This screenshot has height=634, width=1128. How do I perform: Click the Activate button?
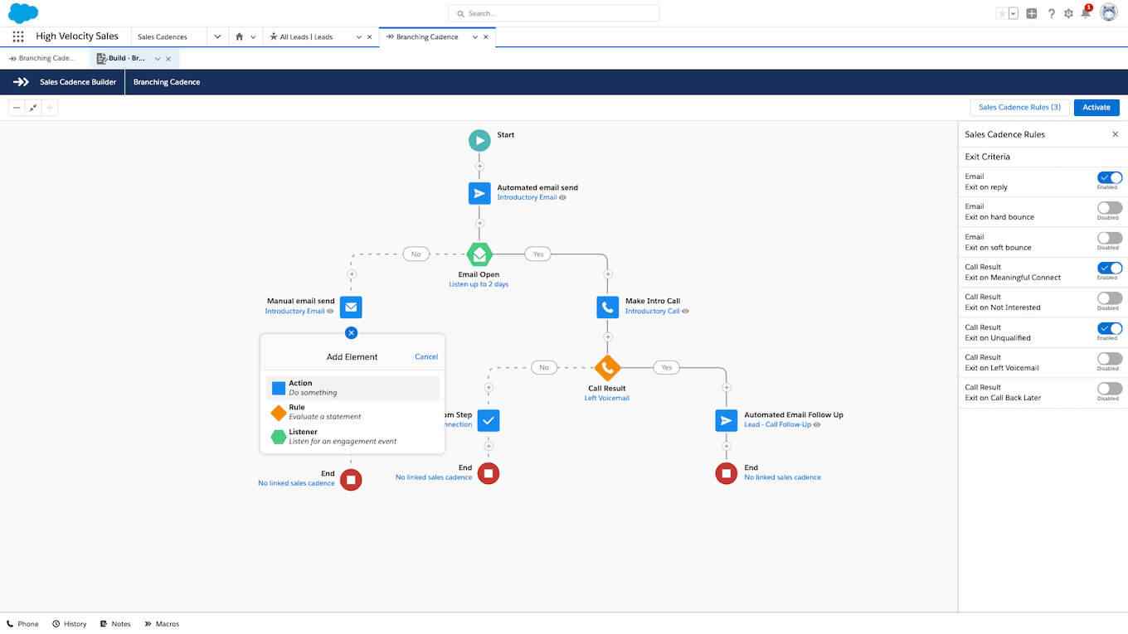[1096, 108]
